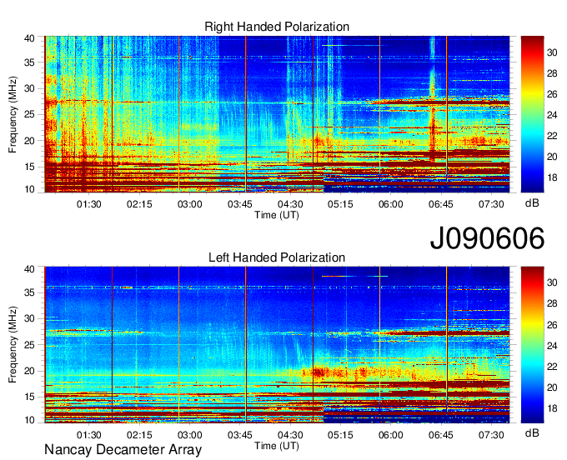Click the "22" label on the Left Handed colorbar
Screen dimensions: 567x460
pos(552,367)
